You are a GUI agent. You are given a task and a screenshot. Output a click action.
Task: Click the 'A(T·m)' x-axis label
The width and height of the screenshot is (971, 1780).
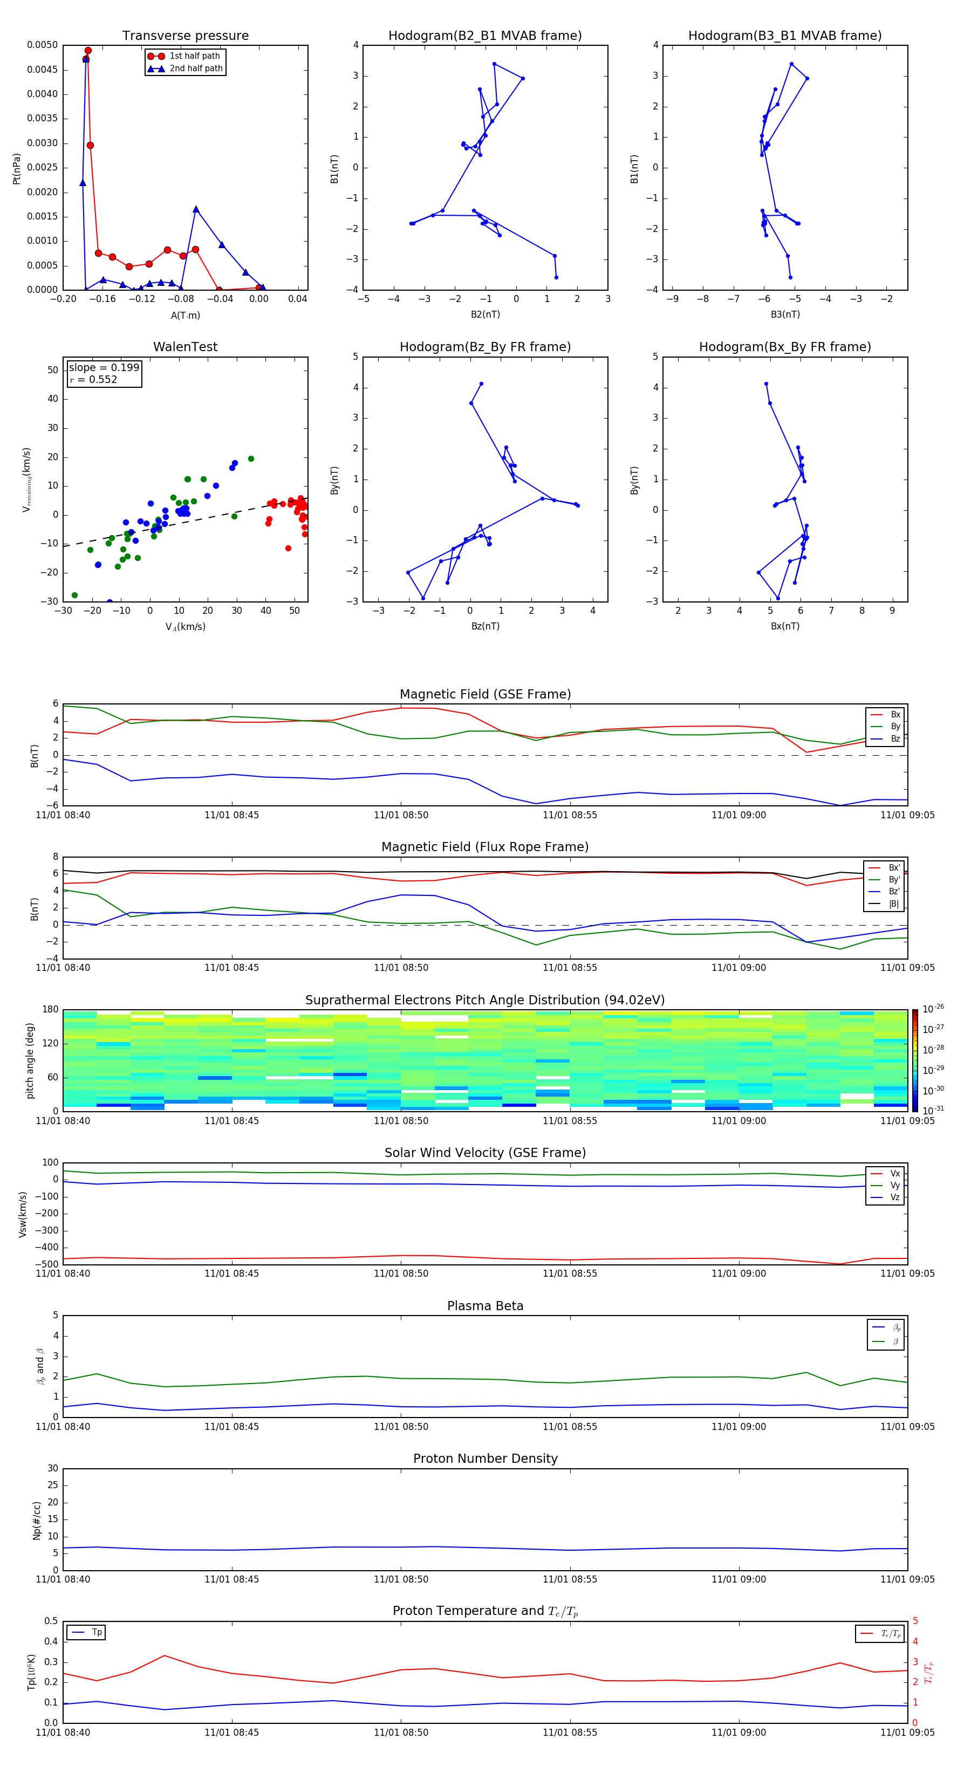click(x=185, y=315)
